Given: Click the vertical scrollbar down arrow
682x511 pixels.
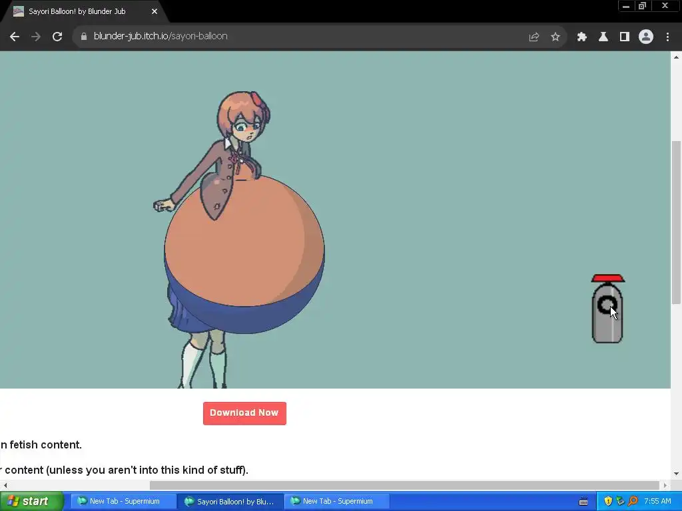Looking at the screenshot, I should click(676, 474).
